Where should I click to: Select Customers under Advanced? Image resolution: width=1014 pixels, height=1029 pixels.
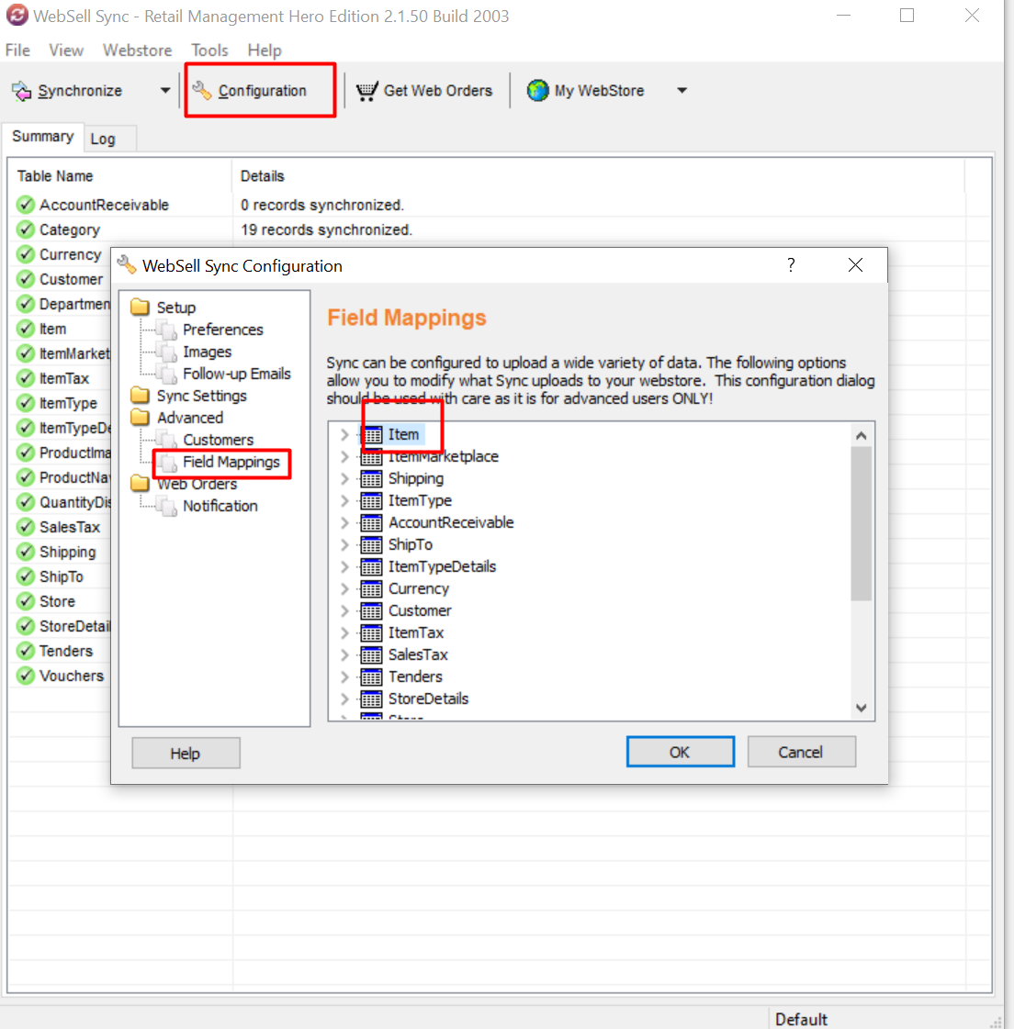(x=218, y=440)
